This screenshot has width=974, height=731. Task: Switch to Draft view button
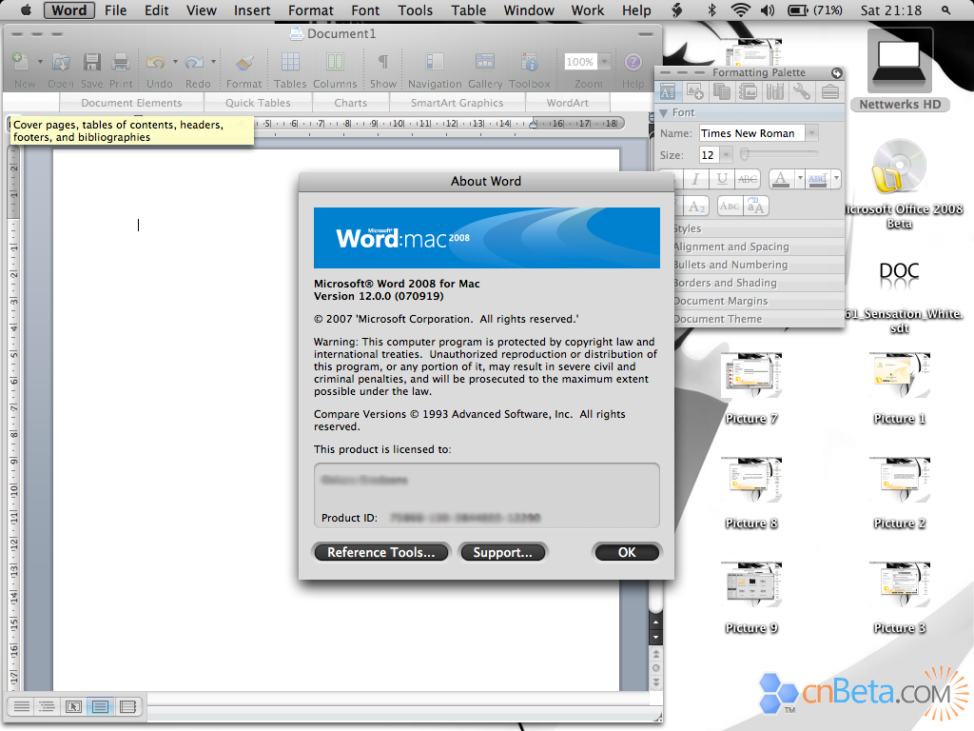pos(21,707)
